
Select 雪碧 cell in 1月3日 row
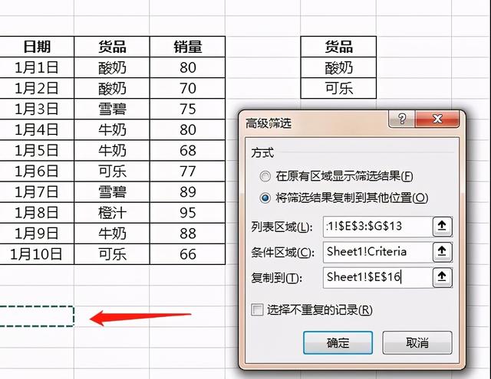click(x=112, y=109)
